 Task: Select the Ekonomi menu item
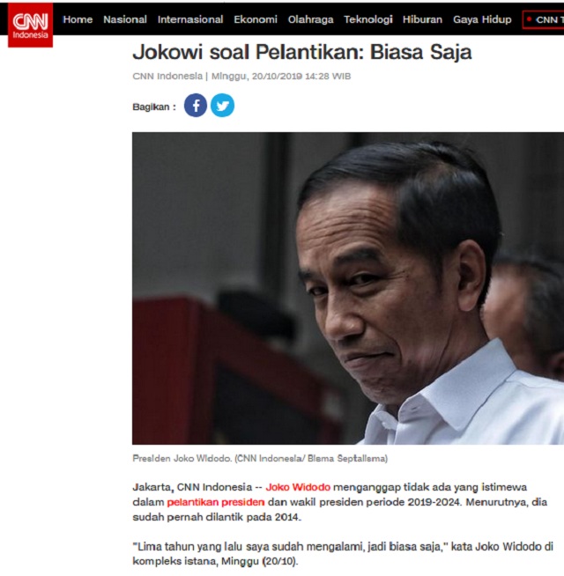pos(256,19)
